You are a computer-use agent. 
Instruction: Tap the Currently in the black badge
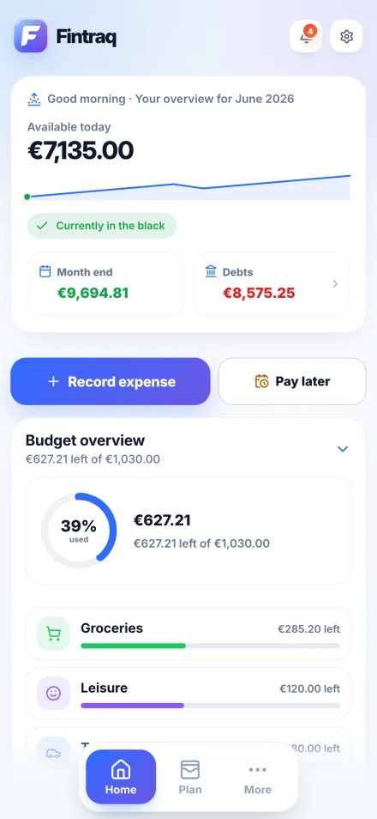(x=102, y=226)
